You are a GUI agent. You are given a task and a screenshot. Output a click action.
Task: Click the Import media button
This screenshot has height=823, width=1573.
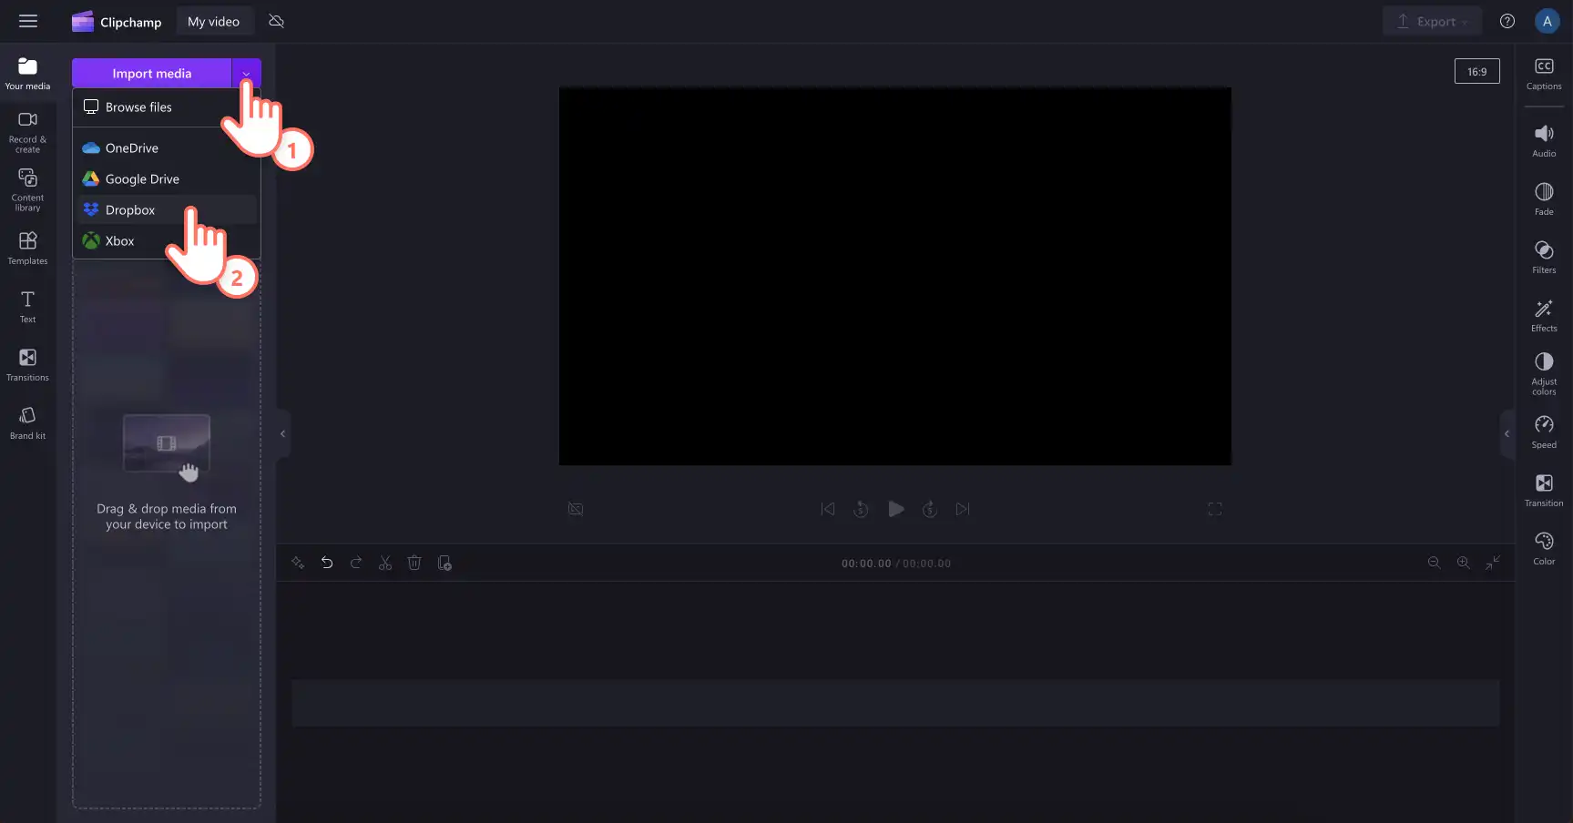[152, 73]
